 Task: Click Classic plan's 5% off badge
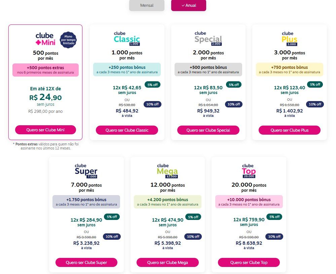pyautogui.click(x=152, y=85)
